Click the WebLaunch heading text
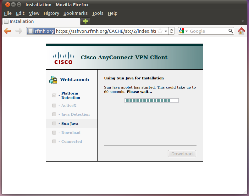The width and height of the screenshot is (249, 196). coord(75,80)
